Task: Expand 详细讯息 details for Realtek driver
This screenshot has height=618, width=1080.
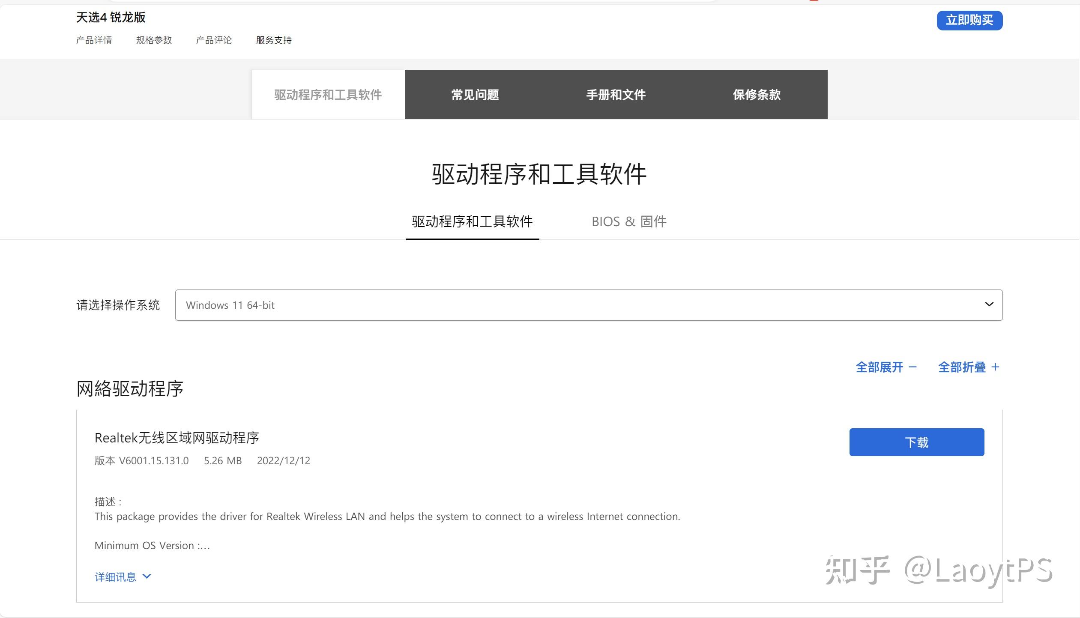Action: coord(115,577)
